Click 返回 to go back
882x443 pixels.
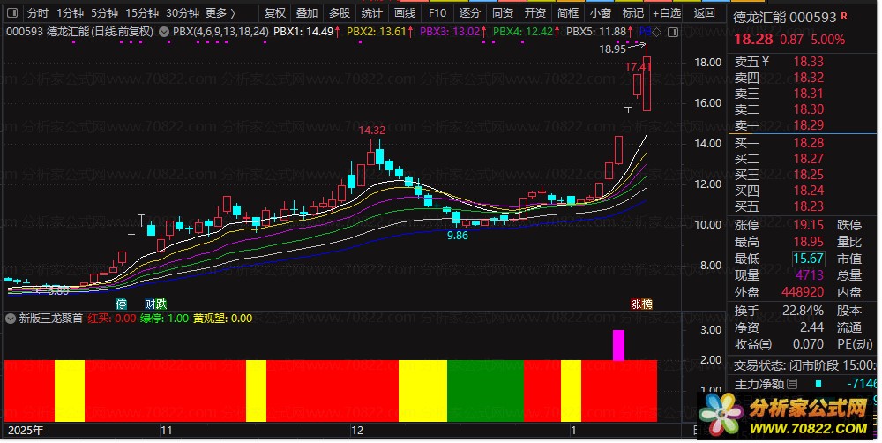click(704, 12)
